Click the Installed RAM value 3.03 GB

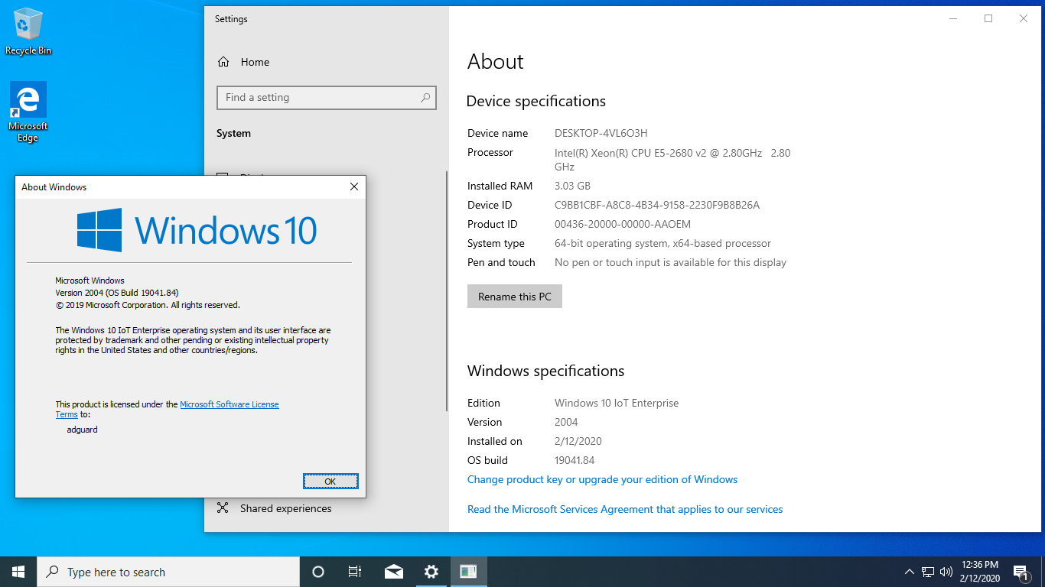click(572, 186)
